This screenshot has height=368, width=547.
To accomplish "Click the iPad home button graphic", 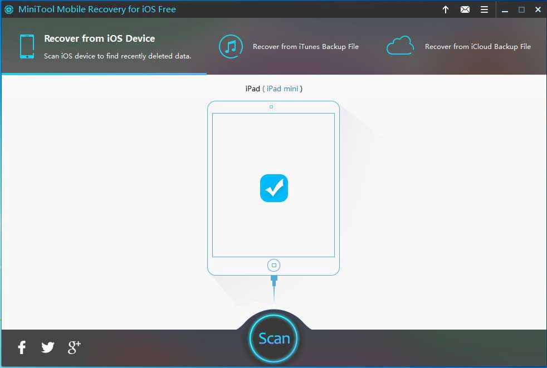I will tap(274, 266).
